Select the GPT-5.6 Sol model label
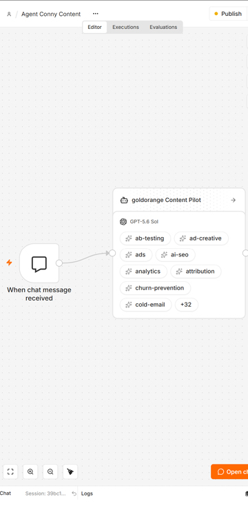Screen dimensions: 248x510 (x=144, y=222)
